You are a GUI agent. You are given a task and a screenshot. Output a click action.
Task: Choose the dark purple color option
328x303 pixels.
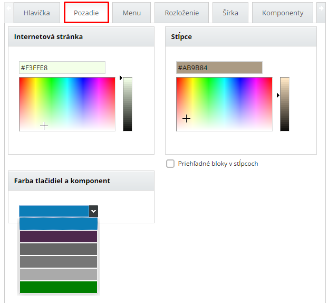tap(59, 236)
